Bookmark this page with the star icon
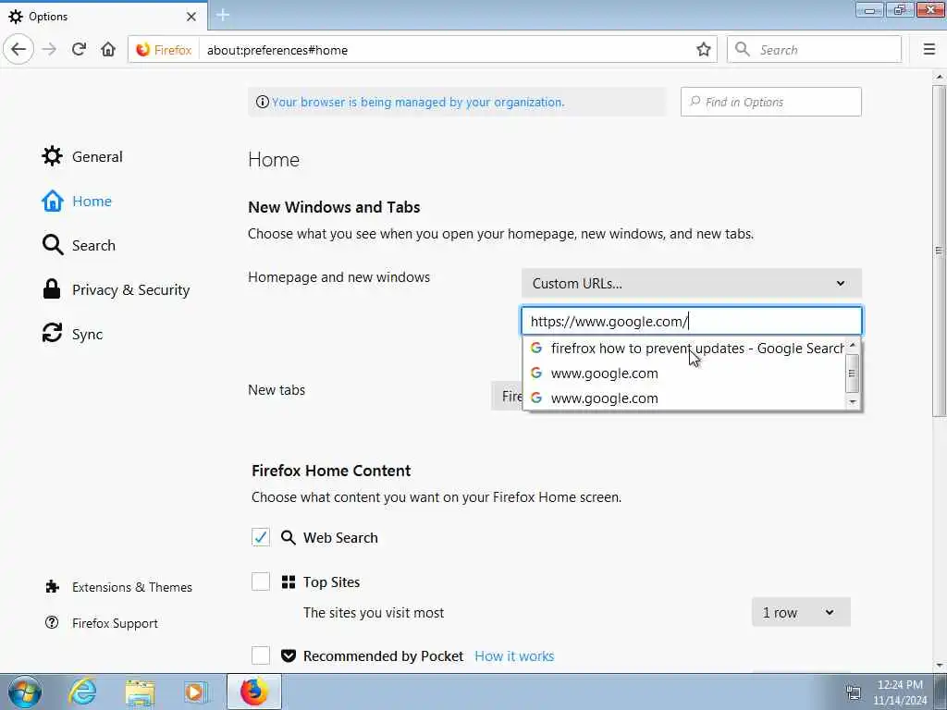This screenshot has height=710, width=947. [x=704, y=50]
